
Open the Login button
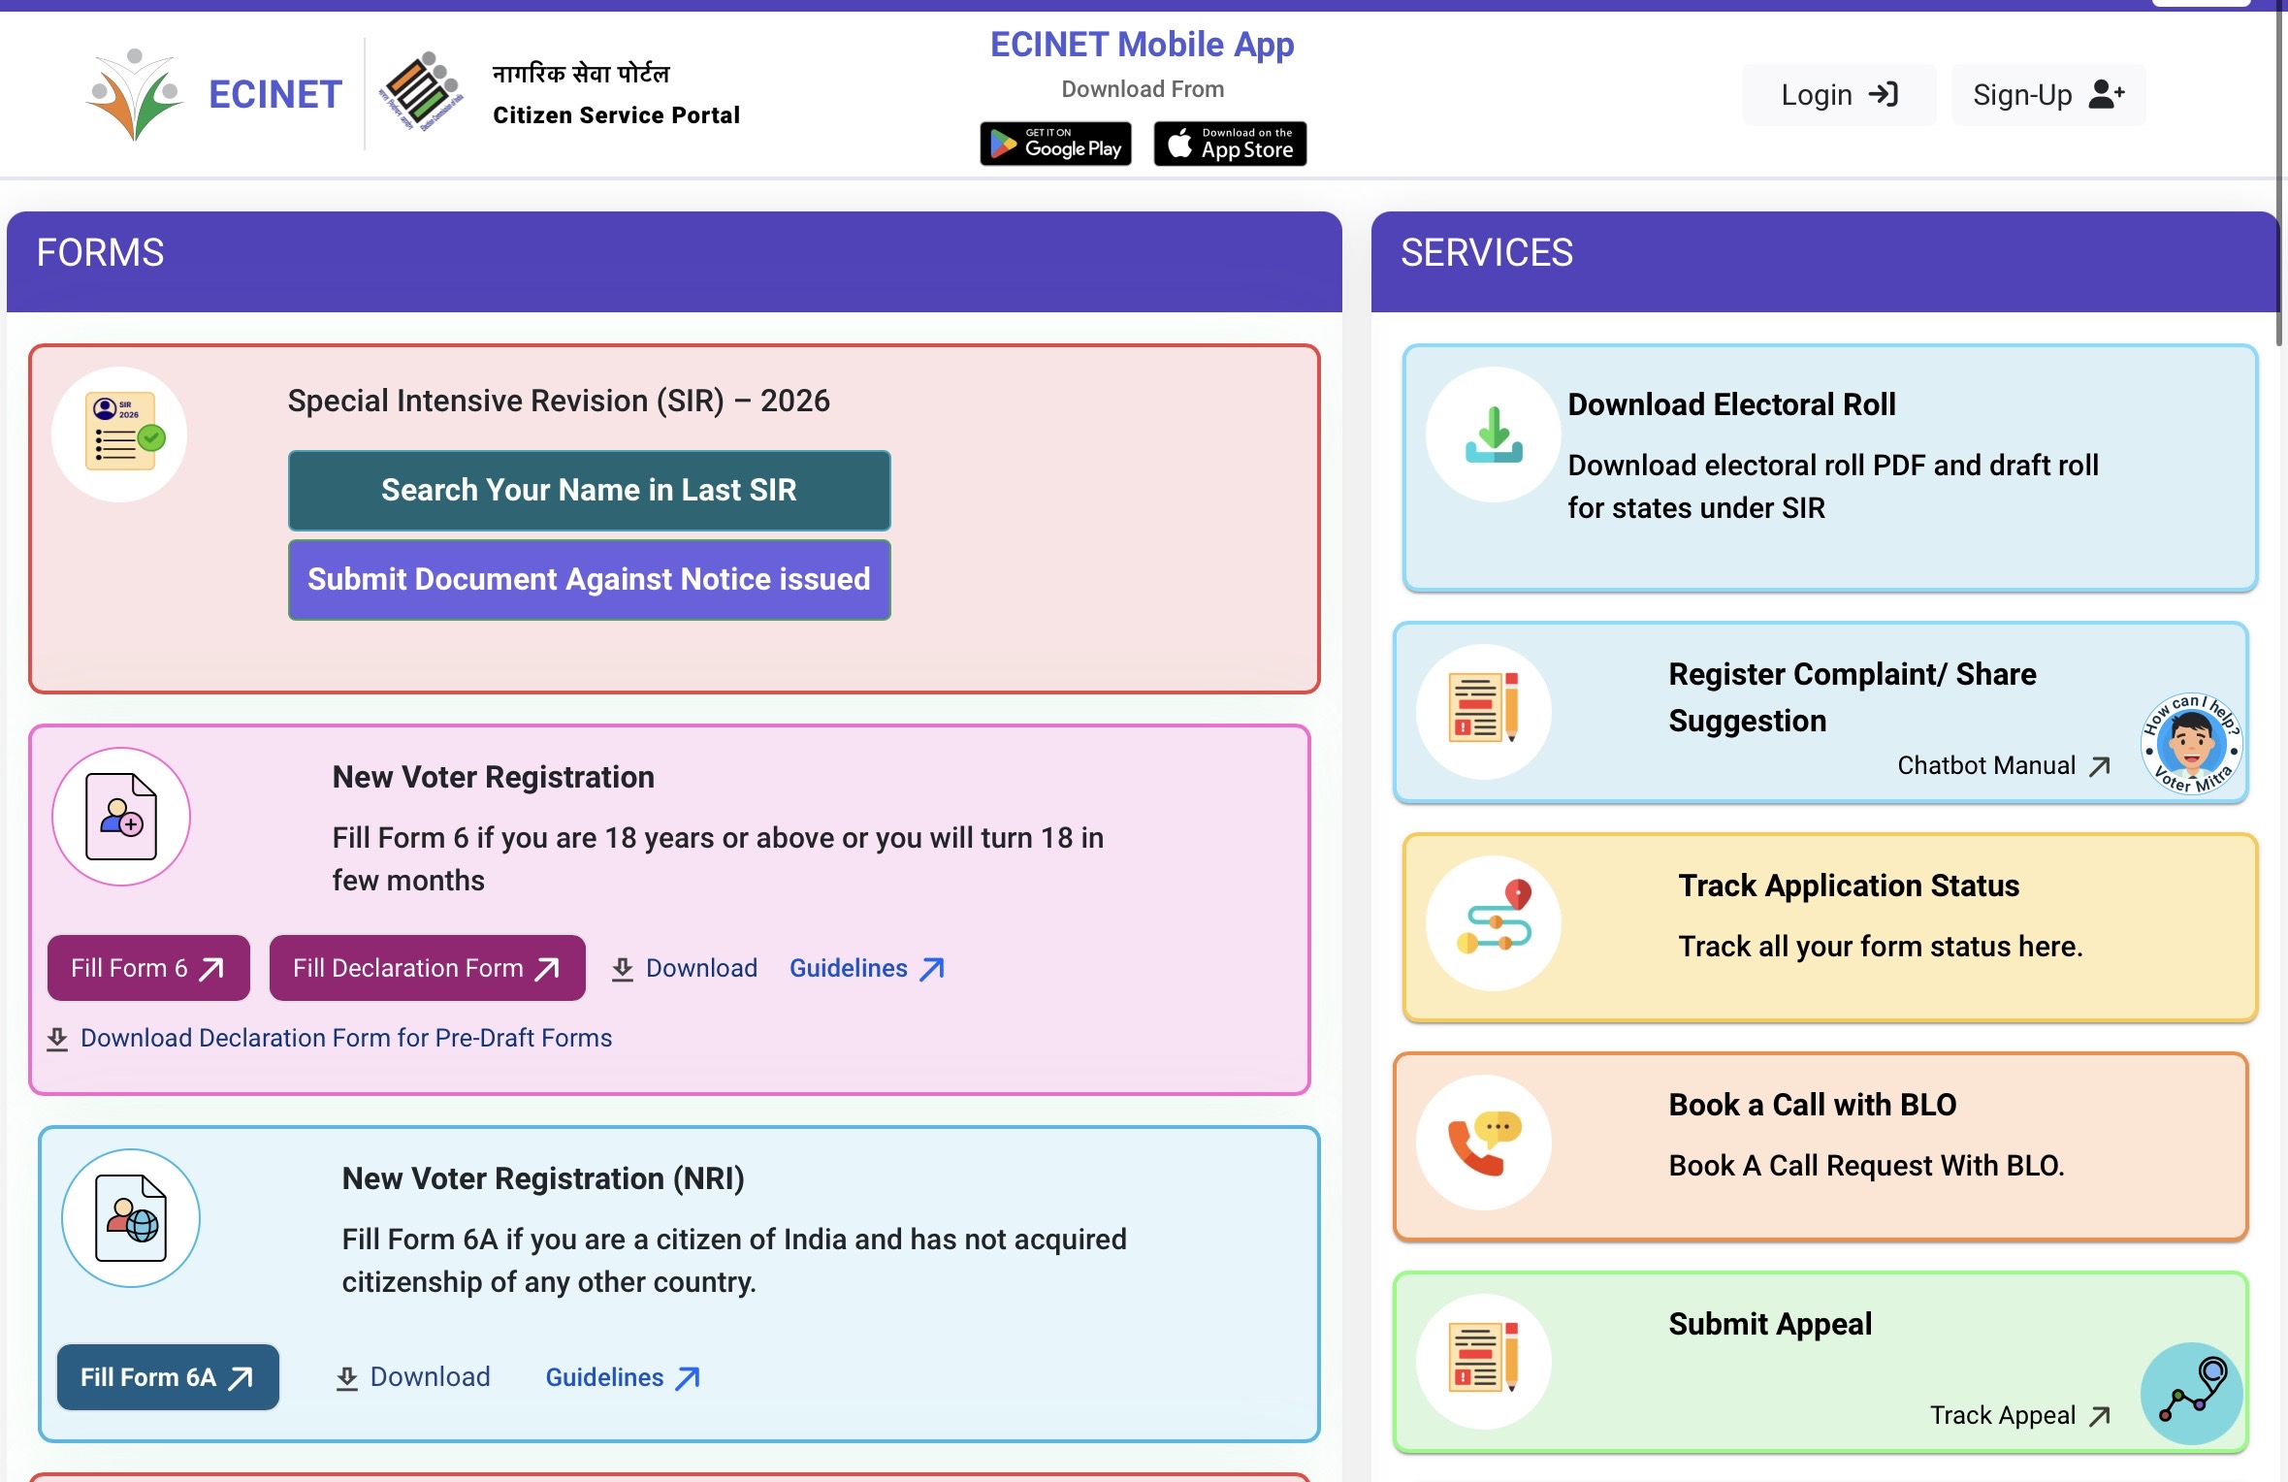click(1839, 94)
